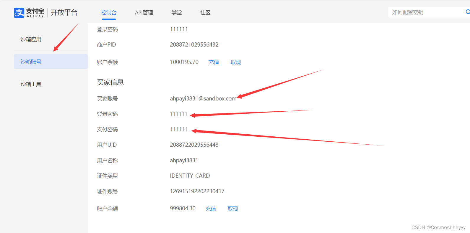470x233 pixels.
Task: Select 沙箱账号 in the sidebar
Action: [51, 62]
